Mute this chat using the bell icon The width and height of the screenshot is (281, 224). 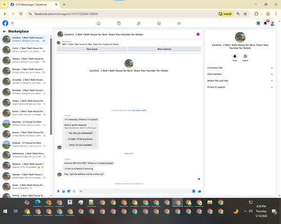(235, 56)
